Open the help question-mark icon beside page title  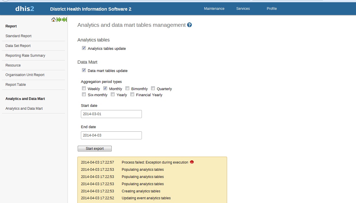click(189, 25)
